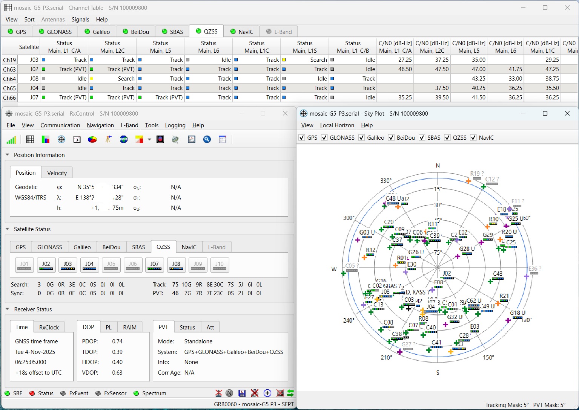Disable the NavIC checkbox in Sky Plot
The width and height of the screenshot is (579, 410).
coord(473,138)
